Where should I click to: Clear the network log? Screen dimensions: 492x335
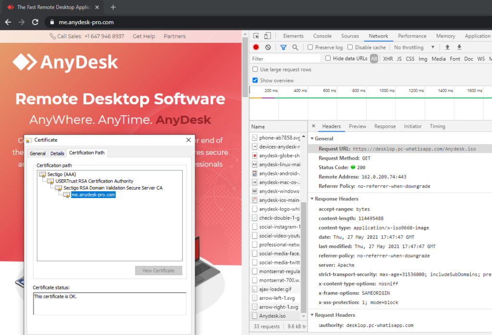[x=268, y=48]
